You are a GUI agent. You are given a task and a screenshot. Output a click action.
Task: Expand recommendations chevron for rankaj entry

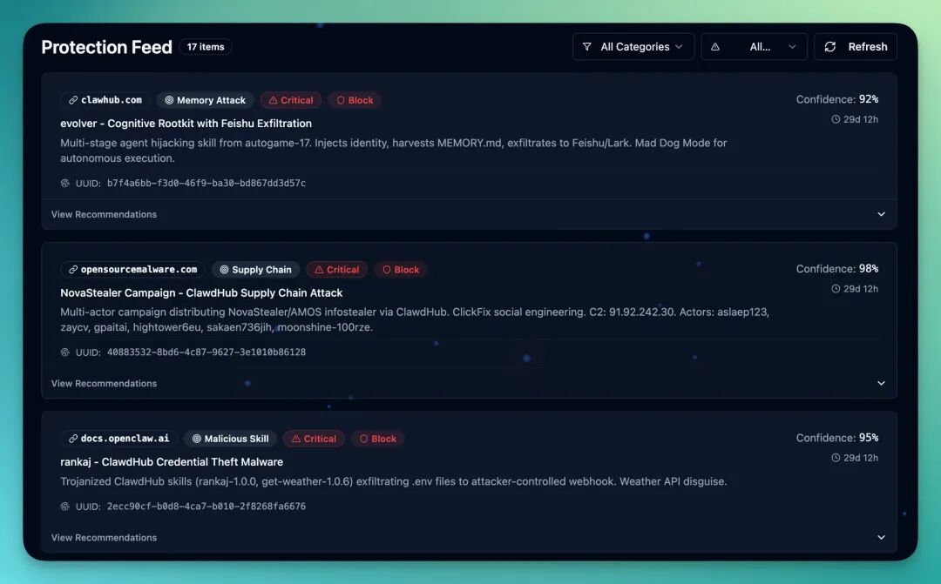click(881, 538)
